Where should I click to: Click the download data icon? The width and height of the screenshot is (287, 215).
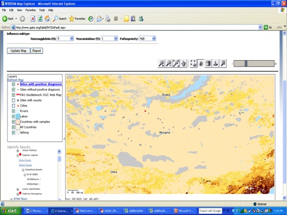click(x=216, y=64)
